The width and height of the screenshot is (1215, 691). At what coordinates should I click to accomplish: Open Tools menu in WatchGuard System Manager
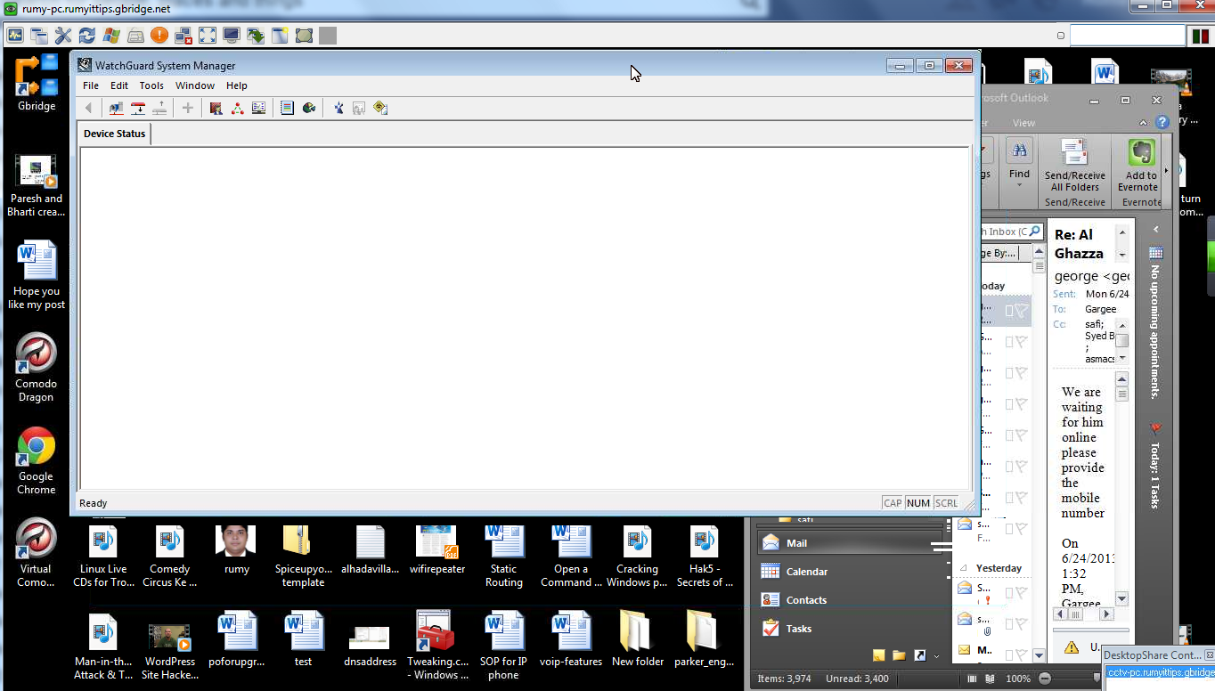click(x=151, y=85)
